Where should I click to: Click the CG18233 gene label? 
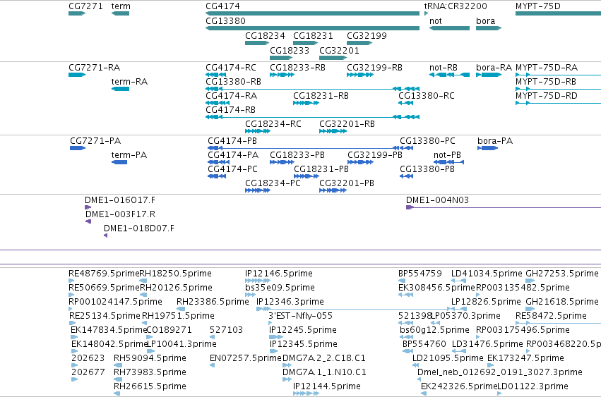(x=290, y=51)
